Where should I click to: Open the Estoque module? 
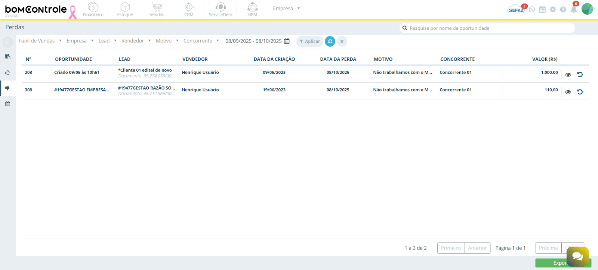pos(125,10)
